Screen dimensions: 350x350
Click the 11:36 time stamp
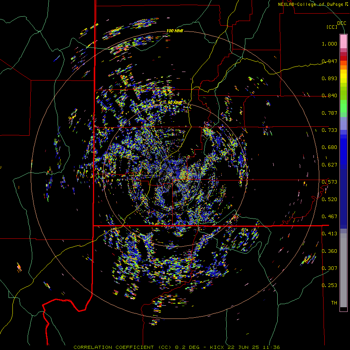click(x=271, y=347)
